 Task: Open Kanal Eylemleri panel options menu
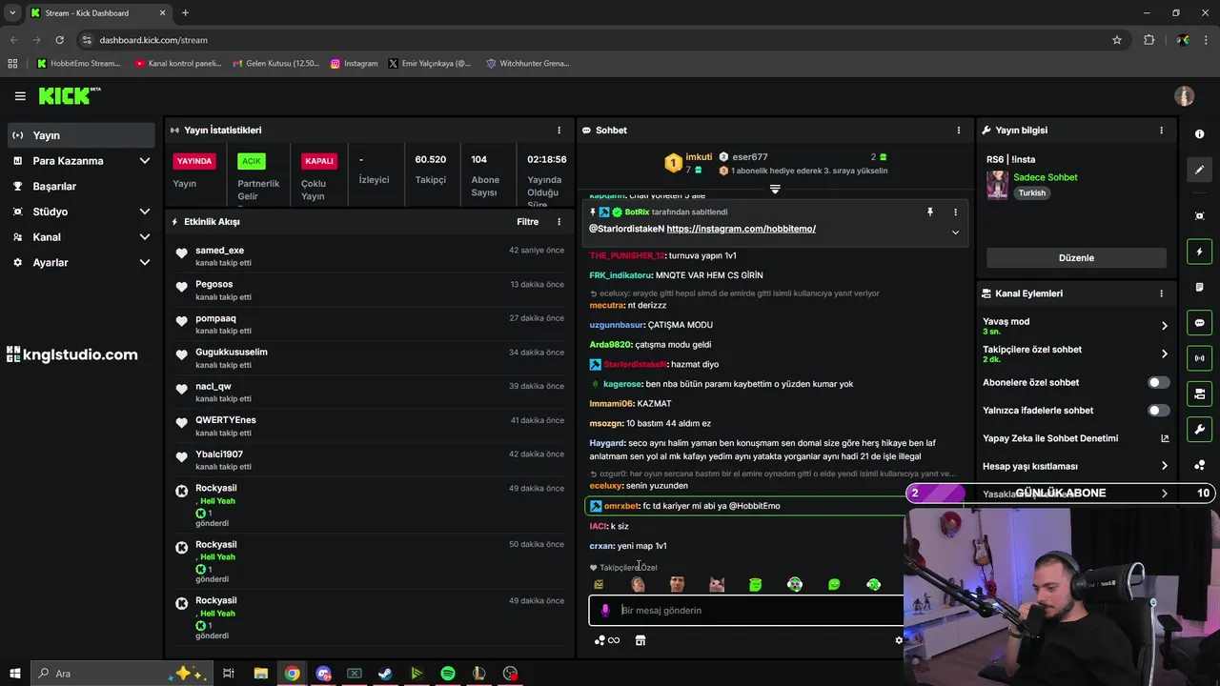[x=1161, y=293]
